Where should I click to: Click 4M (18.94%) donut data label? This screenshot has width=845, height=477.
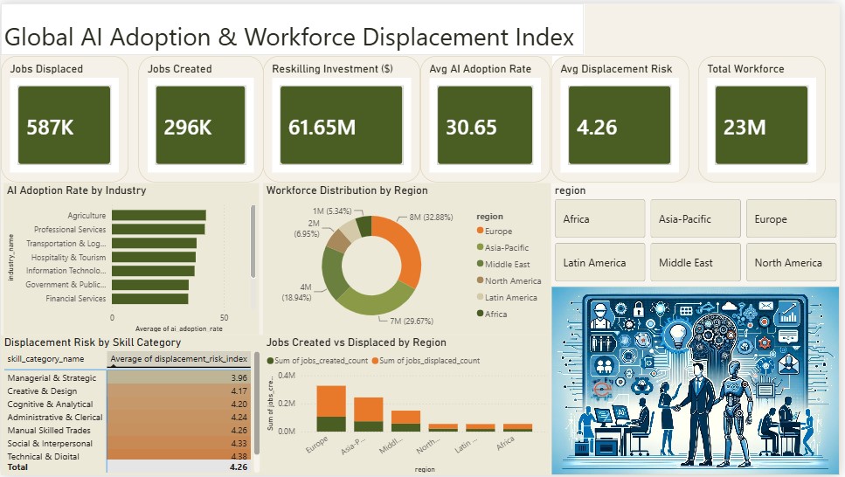297,292
